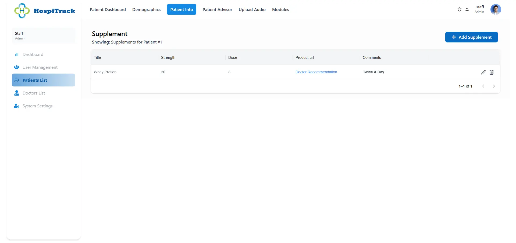Click the HospiTrack logo
Viewport: 516px width, 243px height.
pos(45,11)
